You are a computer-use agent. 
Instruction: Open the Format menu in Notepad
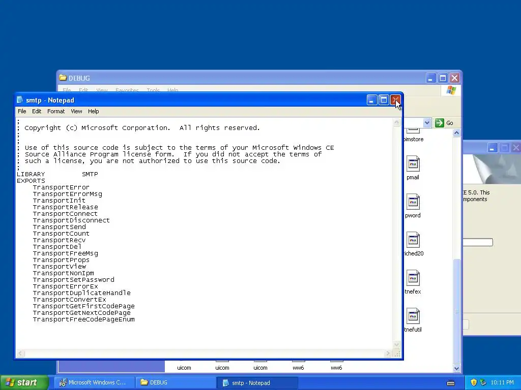point(56,111)
